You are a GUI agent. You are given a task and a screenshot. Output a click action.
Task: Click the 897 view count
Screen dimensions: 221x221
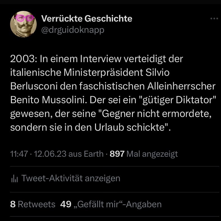pos(117,154)
